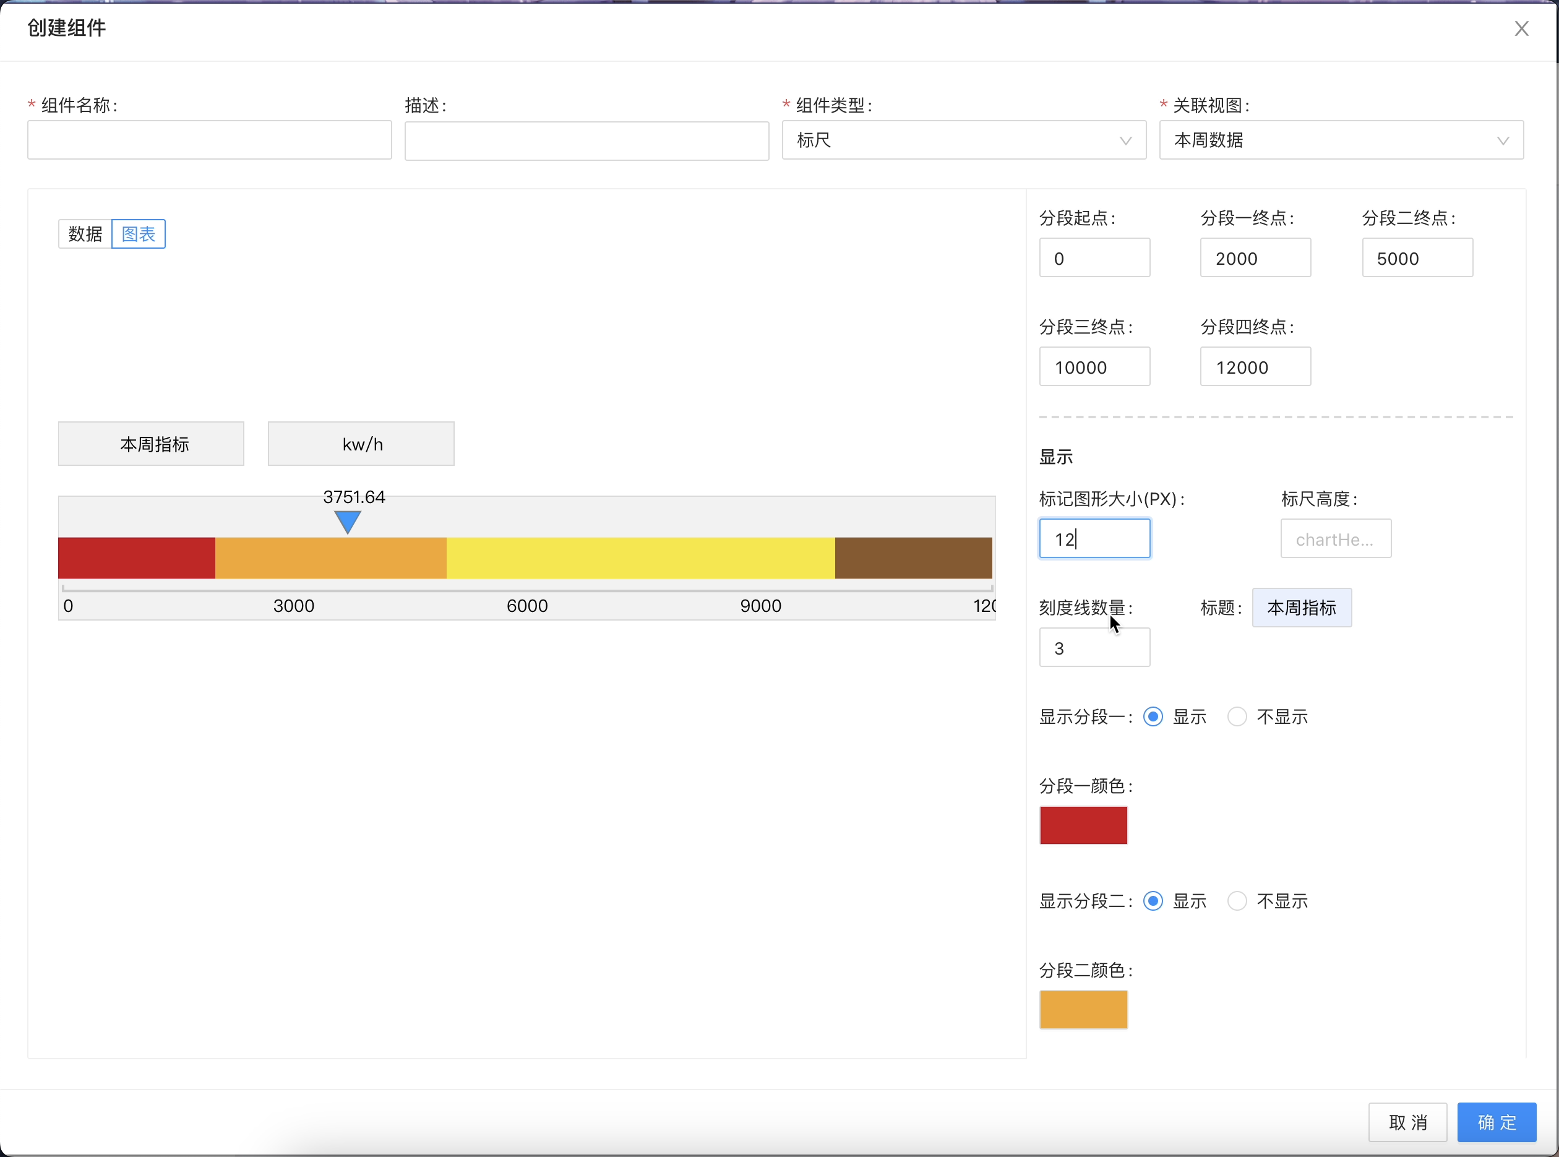
Task: Click the 3000 axis tick label
Action: (x=293, y=606)
